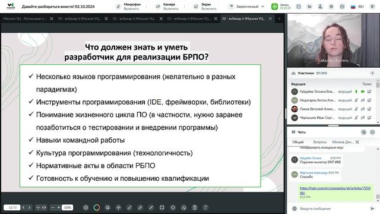This screenshot has width=380, height=214.
Task: Click the panel splitter handle above Чаты
Action: [x=333, y=125]
